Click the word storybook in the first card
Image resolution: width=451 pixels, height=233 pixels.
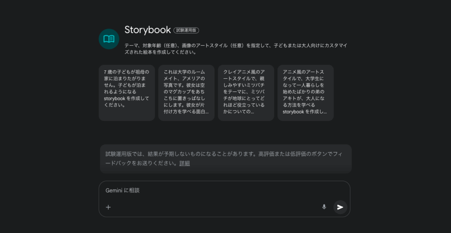115,98
